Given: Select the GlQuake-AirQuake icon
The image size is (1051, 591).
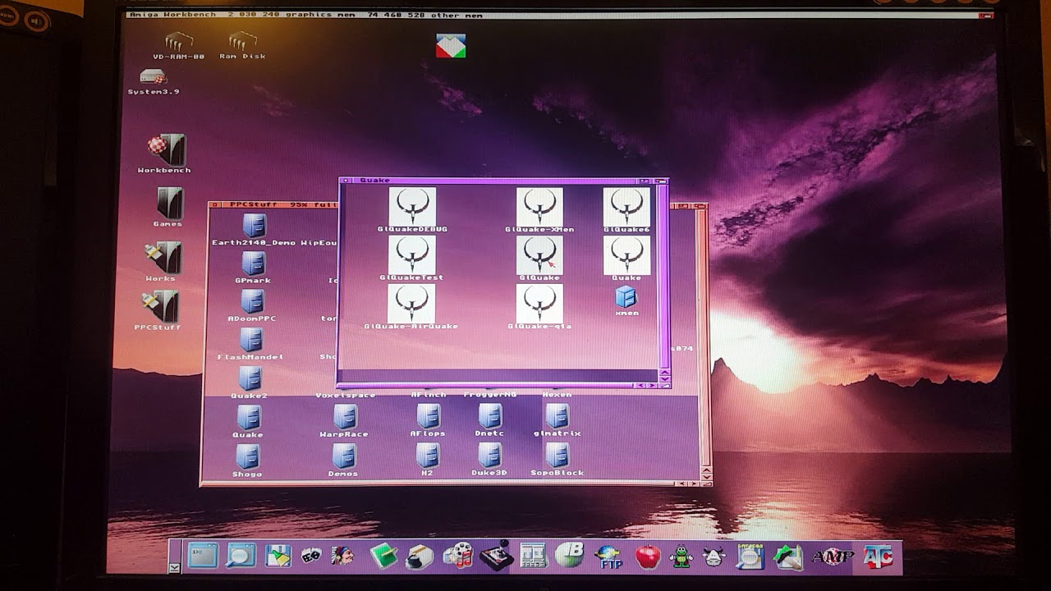Looking at the screenshot, I should coord(411,304).
